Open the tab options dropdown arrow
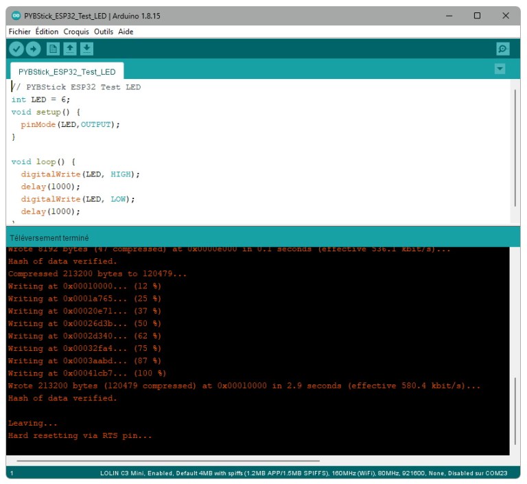527x484 pixels. 500,69
